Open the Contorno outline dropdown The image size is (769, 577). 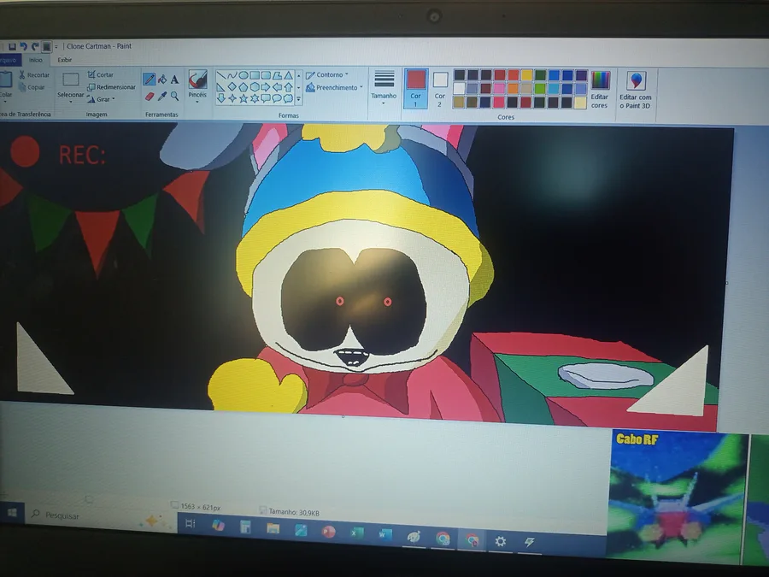[x=326, y=74]
